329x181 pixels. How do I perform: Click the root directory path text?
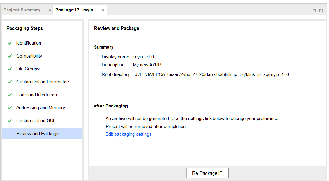coord(212,74)
